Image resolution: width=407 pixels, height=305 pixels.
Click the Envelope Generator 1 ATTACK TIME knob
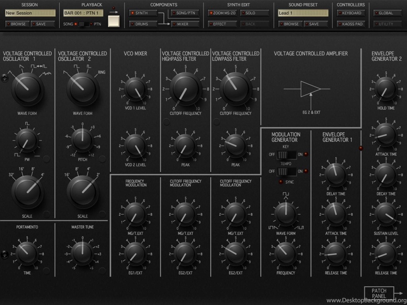point(336,214)
